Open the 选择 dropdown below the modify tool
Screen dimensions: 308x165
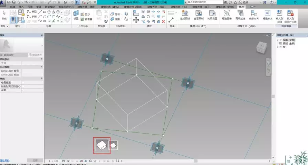pos(4,26)
